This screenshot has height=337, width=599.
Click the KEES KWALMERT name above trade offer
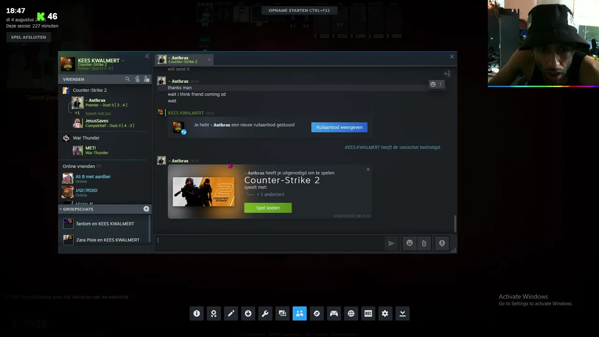tap(186, 113)
